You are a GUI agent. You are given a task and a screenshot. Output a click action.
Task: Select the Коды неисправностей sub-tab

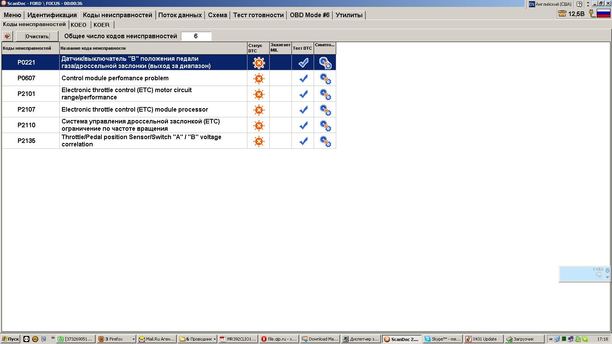click(x=34, y=24)
